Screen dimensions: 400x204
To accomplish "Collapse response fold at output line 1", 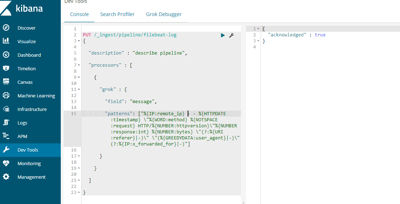I will point(258,29).
